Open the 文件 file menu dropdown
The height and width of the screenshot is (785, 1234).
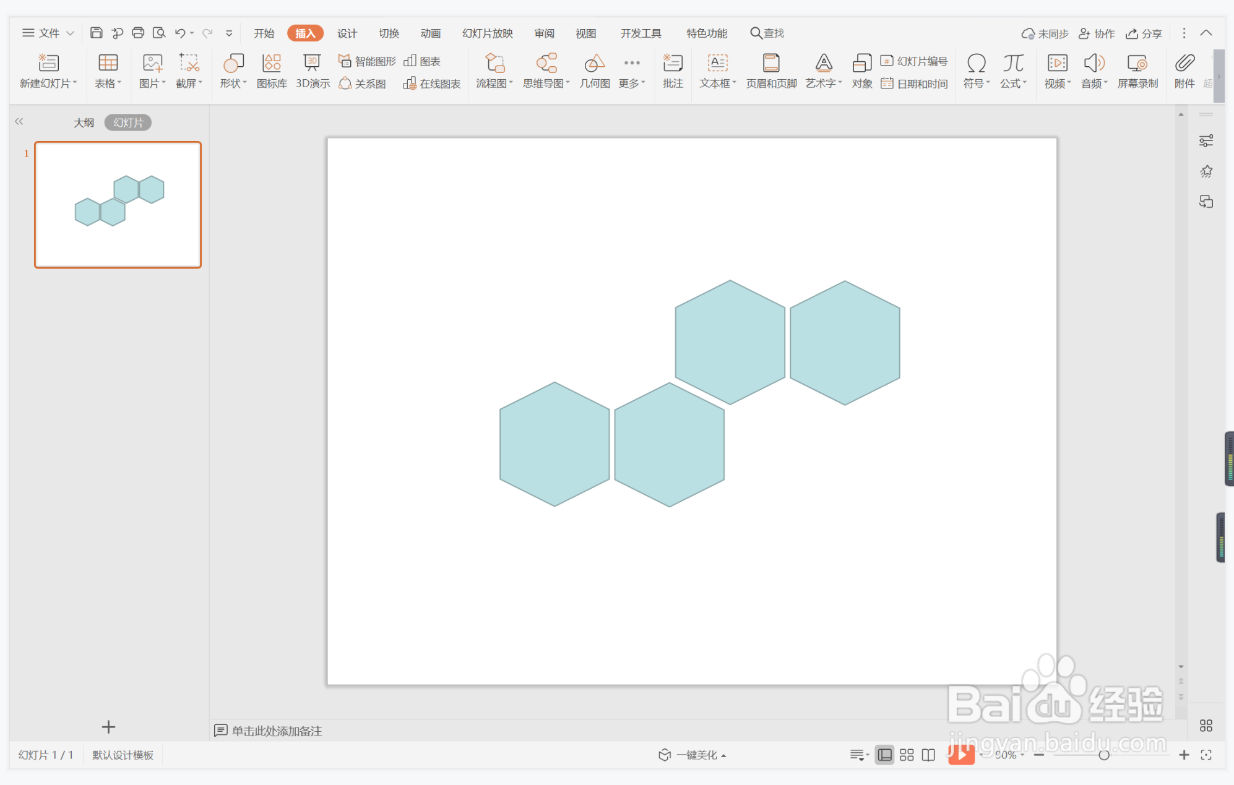(x=48, y=33)
